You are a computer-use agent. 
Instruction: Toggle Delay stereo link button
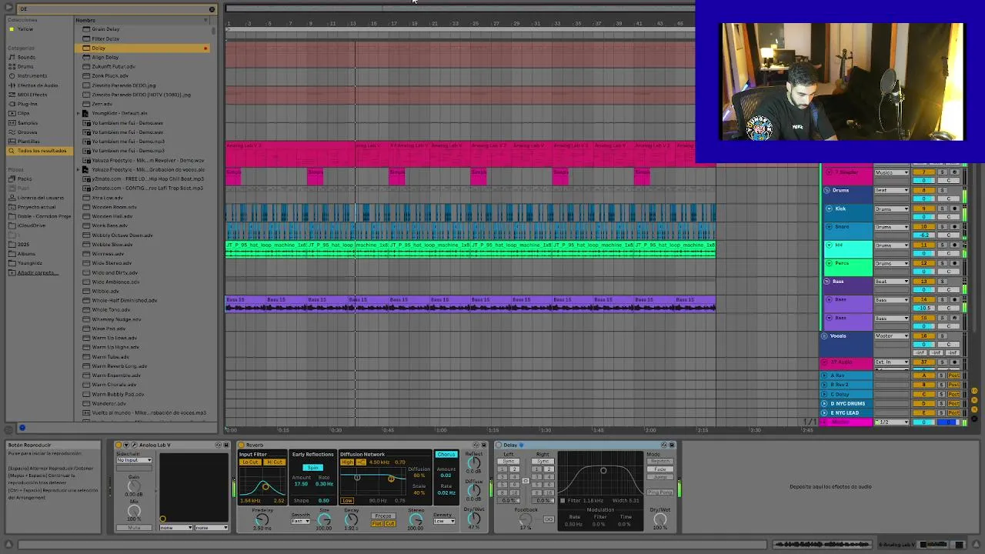[526, 481]
